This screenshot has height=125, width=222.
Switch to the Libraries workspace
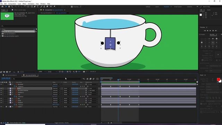pos(189,7)
